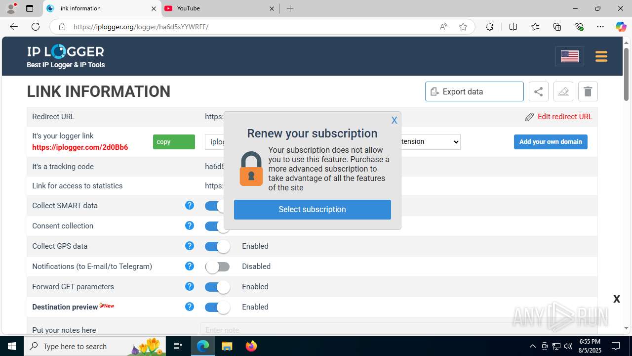This screenshot has width=632, height=356.
Task: Open File Explorer from taskbar
Action: coord(227,346)
